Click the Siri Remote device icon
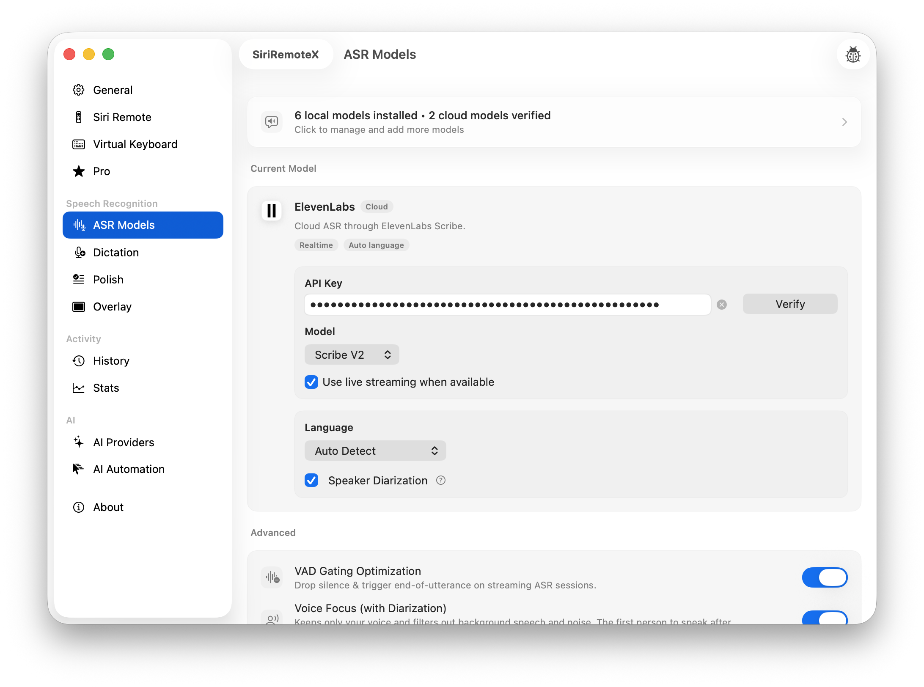 click(79, 117)
